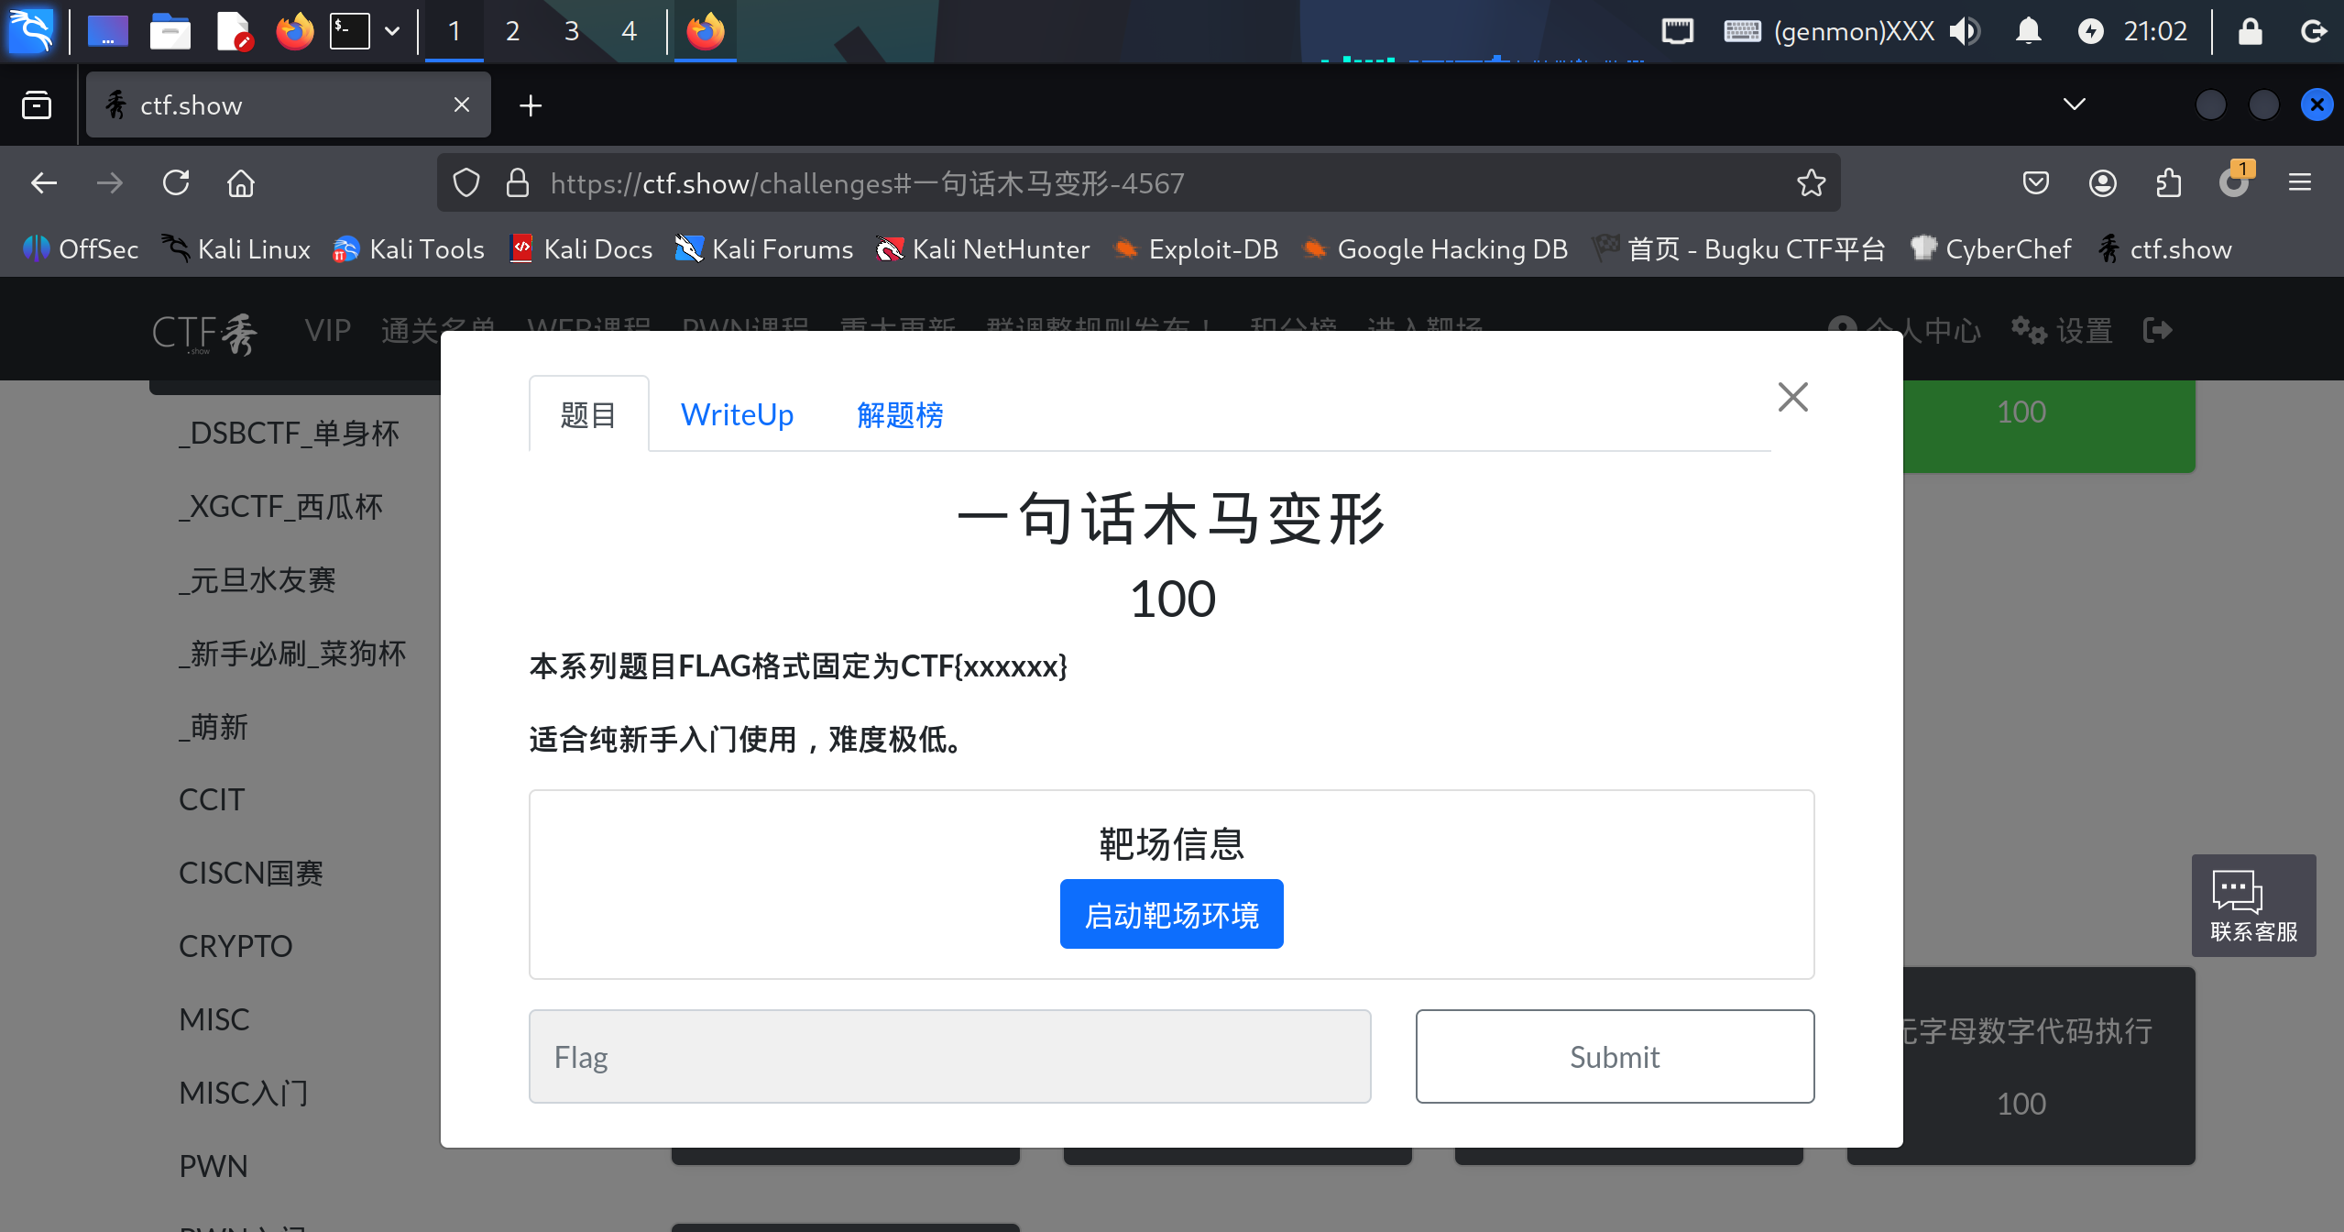Open the Firefox extensions puzzle icon
2344x1232 pixels.
[x=2168, y=183]
